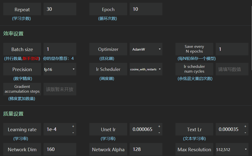
Task: Focus the Epoch value field
Action: pos(146,9)
